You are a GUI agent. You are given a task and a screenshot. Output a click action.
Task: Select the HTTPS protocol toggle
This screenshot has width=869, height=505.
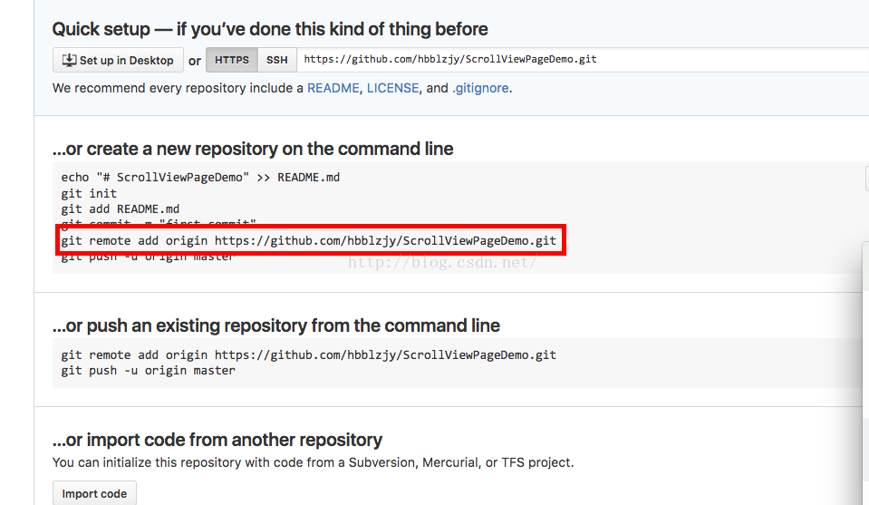pyautogui.click(x=232, y=60)
